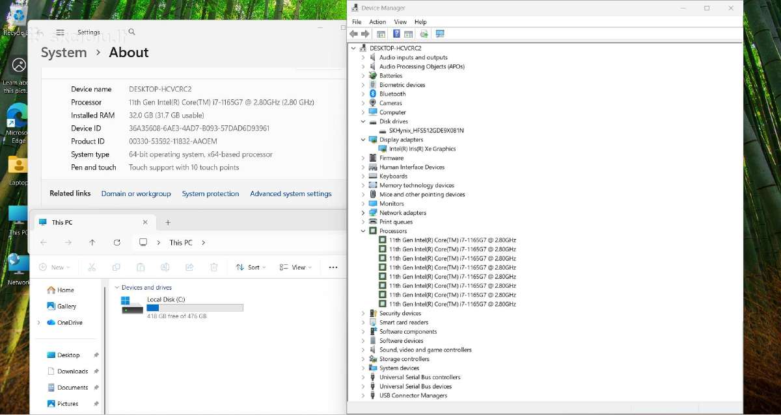Expand OneDrive in navigation pane
Image resolution: width=781 pixels, height=415 pixels.
pyautogui.click(x=38, y=322)
